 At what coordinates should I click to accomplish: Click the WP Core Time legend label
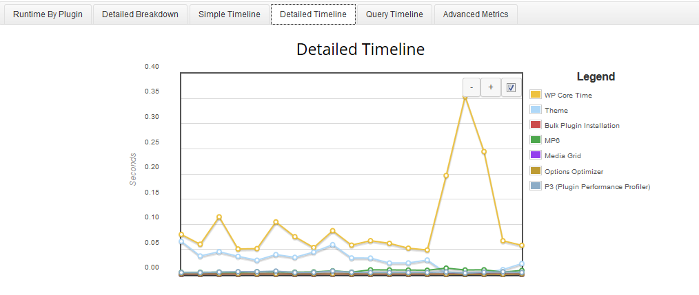(x=568, y=95)
